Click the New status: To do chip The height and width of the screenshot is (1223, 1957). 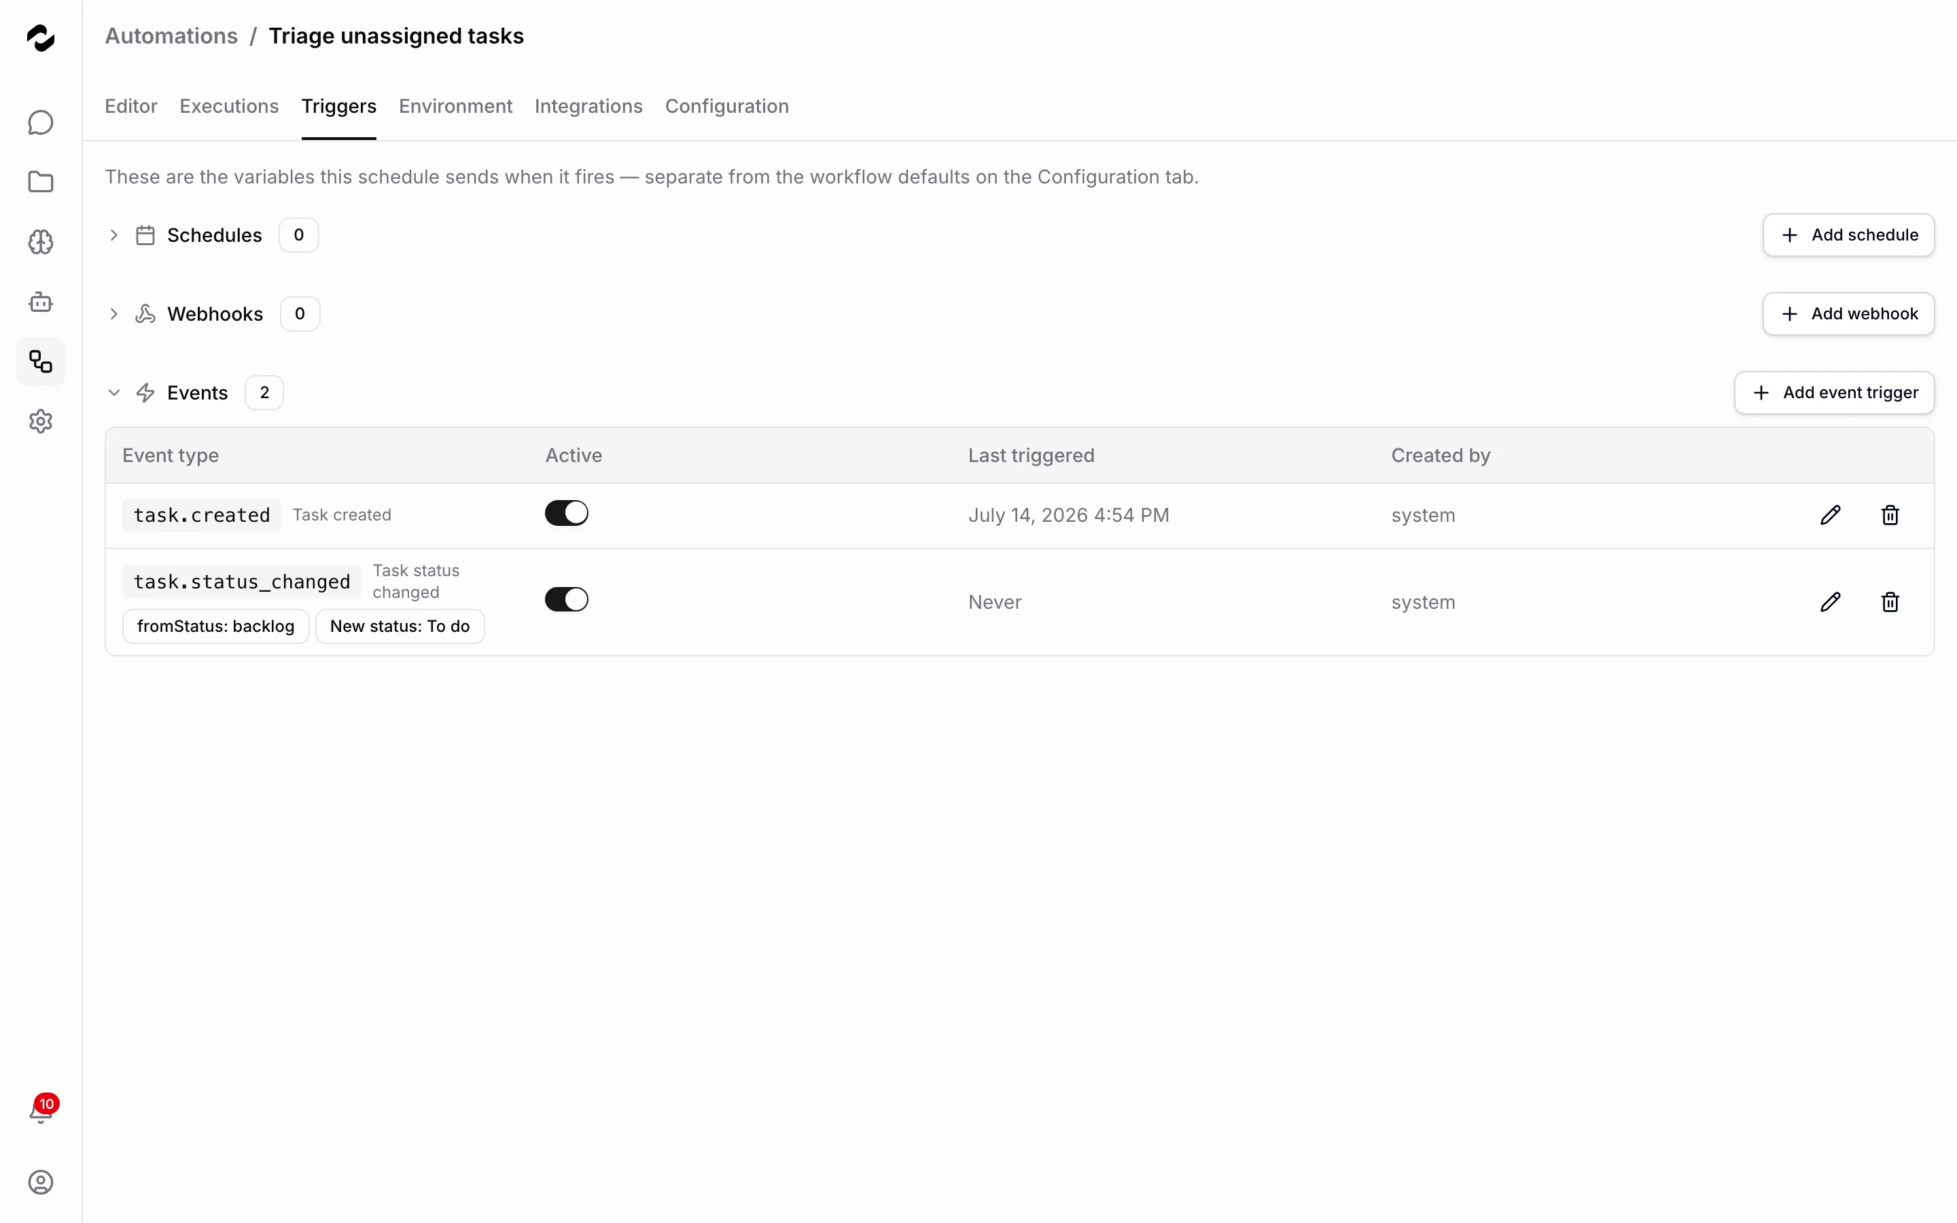[x=400, y=626]
